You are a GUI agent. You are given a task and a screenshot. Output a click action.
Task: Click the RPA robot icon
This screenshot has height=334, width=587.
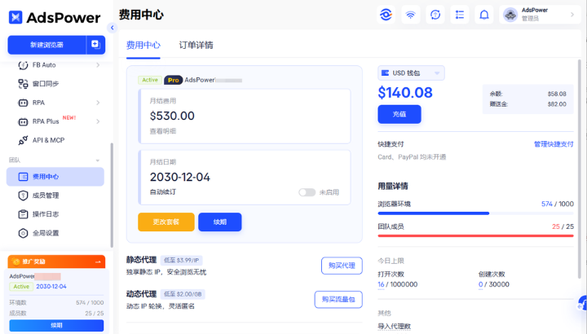point(23,103)
